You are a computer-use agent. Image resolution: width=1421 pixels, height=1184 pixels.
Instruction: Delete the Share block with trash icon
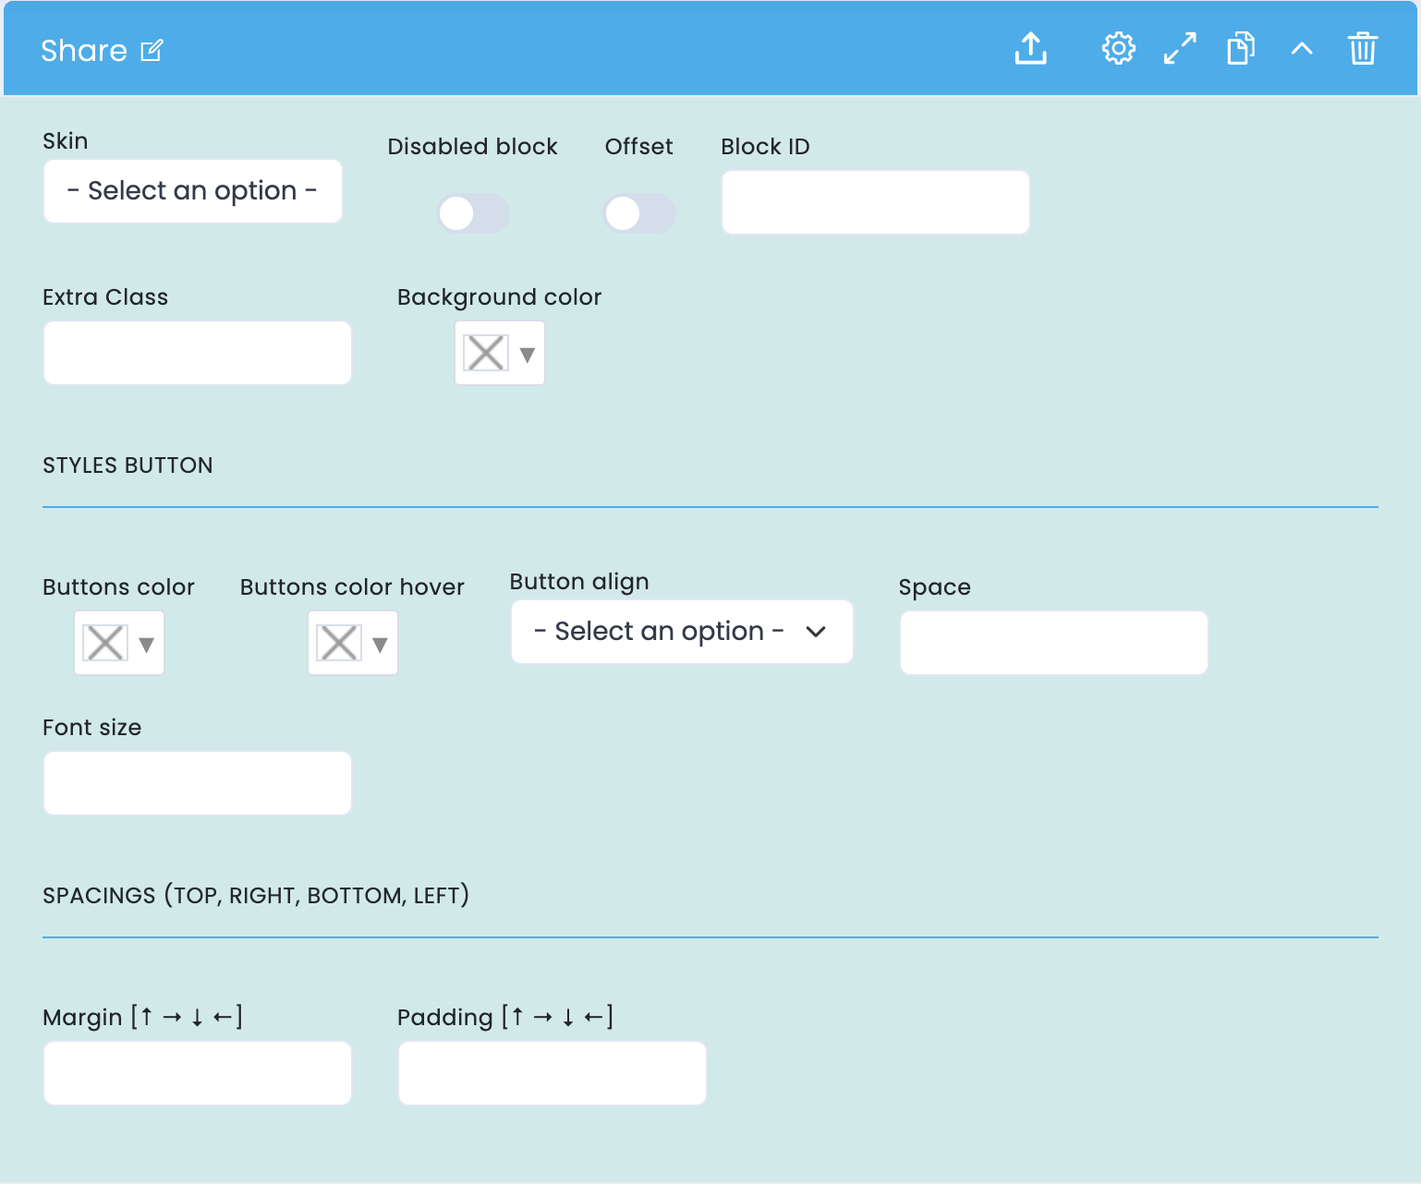click(x=1363, y=48)
